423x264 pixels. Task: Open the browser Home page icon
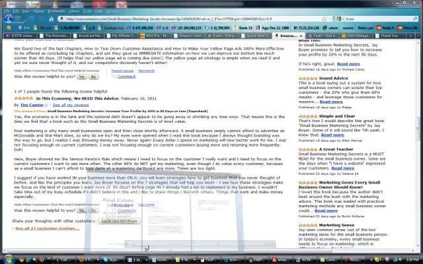(52, 19)
